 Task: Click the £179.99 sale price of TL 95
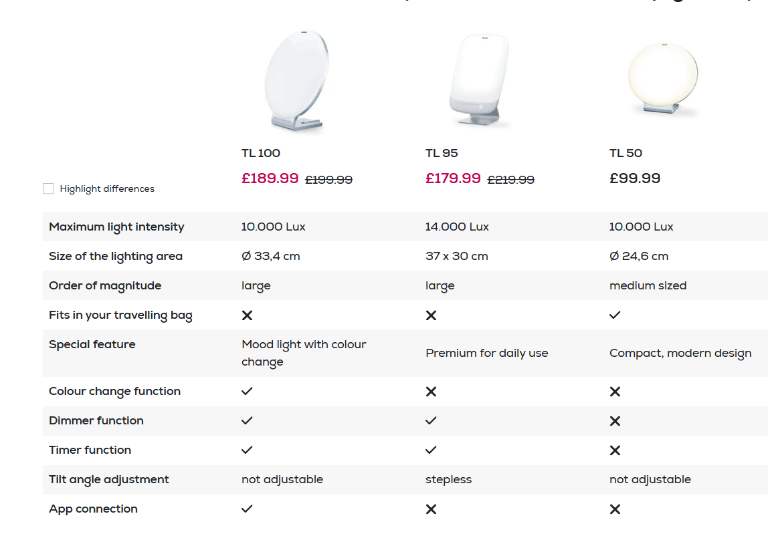click(x=453, y=178)
